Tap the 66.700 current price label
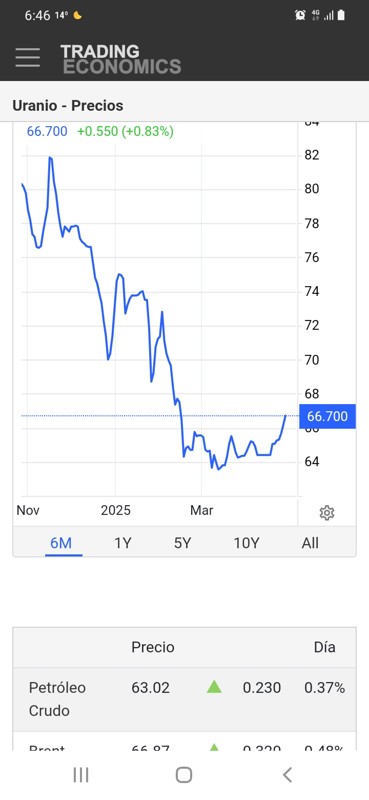Viewport: 369px width, 800px height. coord(327,416)
